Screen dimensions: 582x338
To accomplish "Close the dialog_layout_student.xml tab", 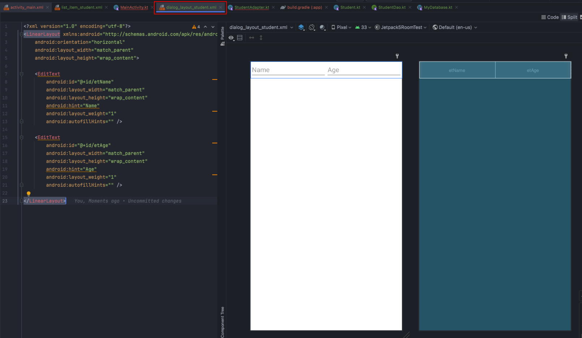I will (x=221, y=7).
